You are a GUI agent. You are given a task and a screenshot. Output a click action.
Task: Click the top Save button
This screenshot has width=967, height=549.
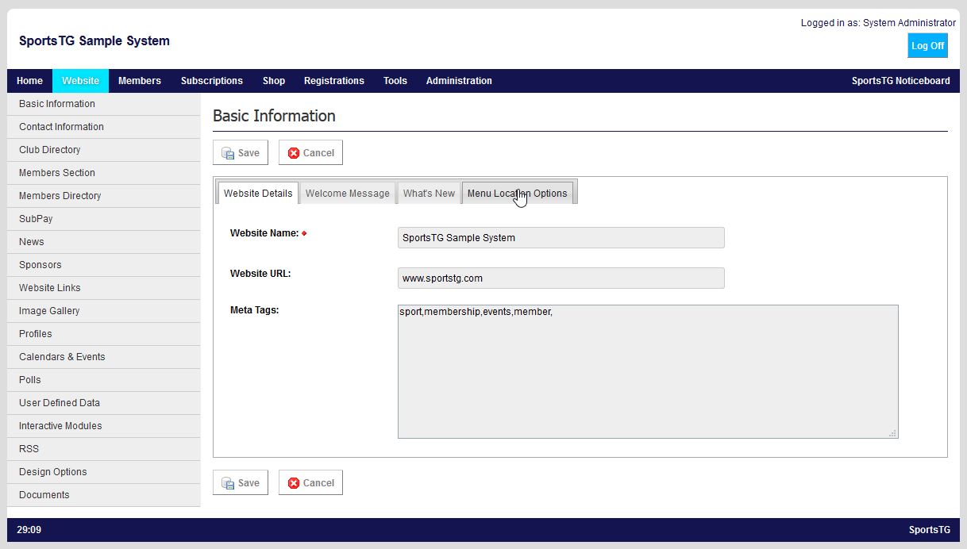[x=241, y=152]
